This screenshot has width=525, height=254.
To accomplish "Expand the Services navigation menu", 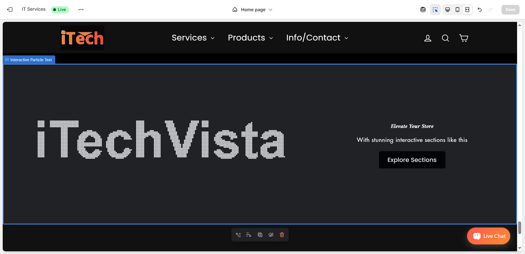I will (x=193, y=38).
